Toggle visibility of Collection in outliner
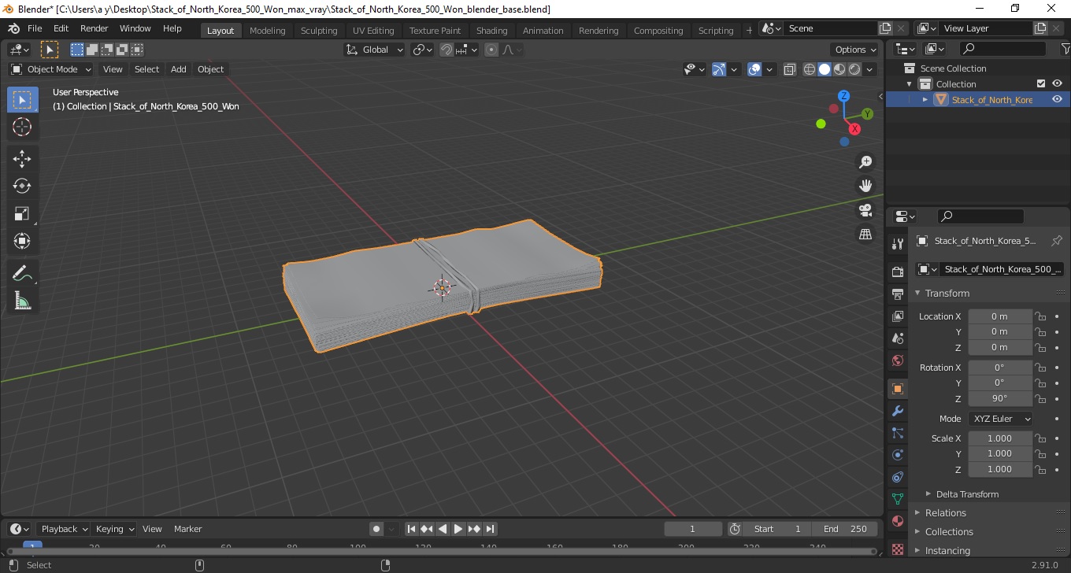This screenshot has width=1071, height=573. pyautogui.click(x=1057, y=83)
